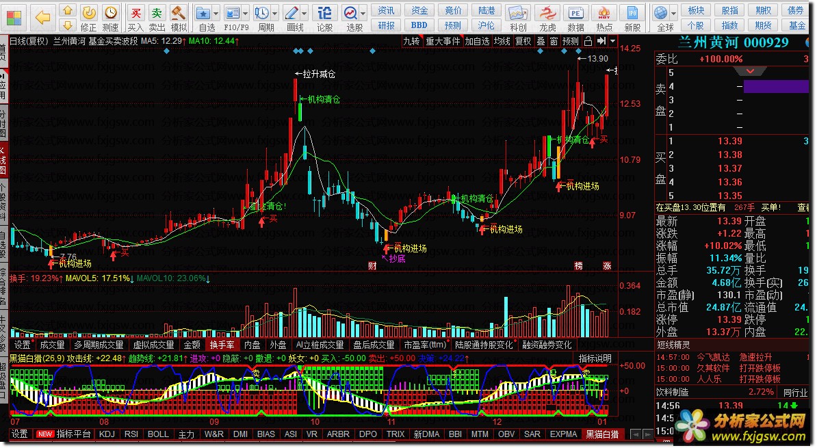Expand the 全球 dropdown arrow
This screenshot has width=817, height=448.
[674, 13]
